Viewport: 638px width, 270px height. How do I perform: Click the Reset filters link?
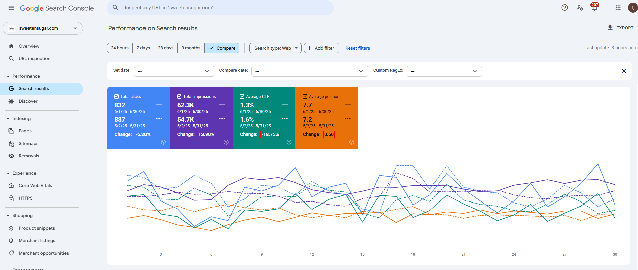[358, 48]
